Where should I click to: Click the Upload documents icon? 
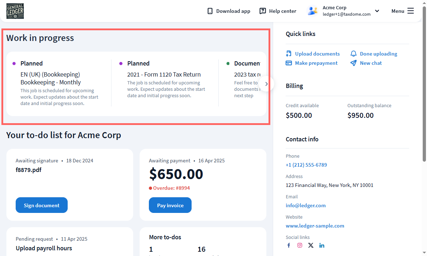click(x=289, y=54)
